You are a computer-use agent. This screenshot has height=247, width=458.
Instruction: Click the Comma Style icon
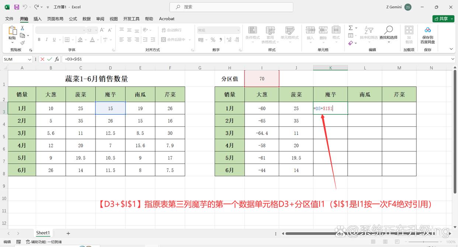pos(220,40)
